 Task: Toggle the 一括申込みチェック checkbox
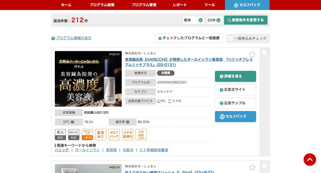point(230,38)
